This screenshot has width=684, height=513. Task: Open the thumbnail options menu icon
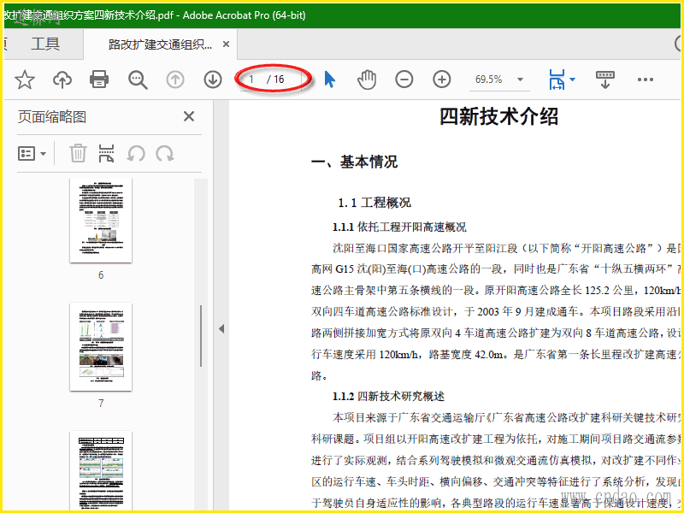click(32, 154)
